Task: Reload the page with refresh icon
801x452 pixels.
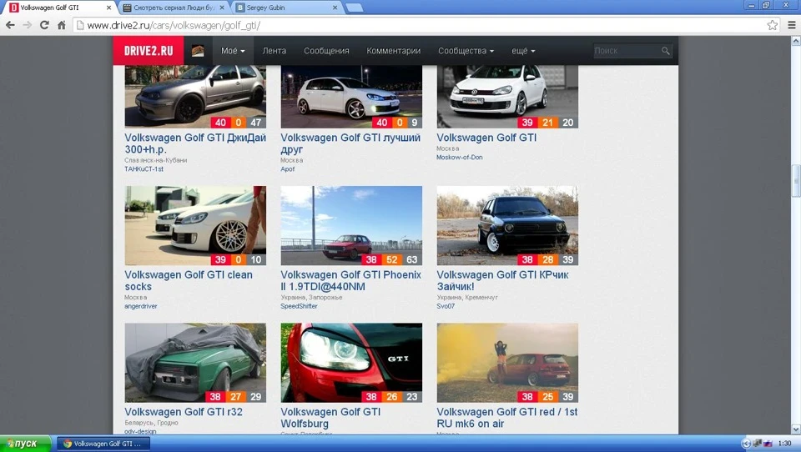Action: pyautogui.click(x=44, y=25)
